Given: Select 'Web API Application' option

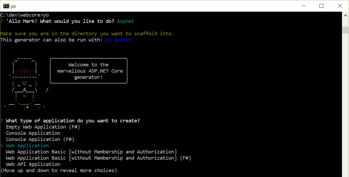Looking at the screenshot, I should click(33, 164).
